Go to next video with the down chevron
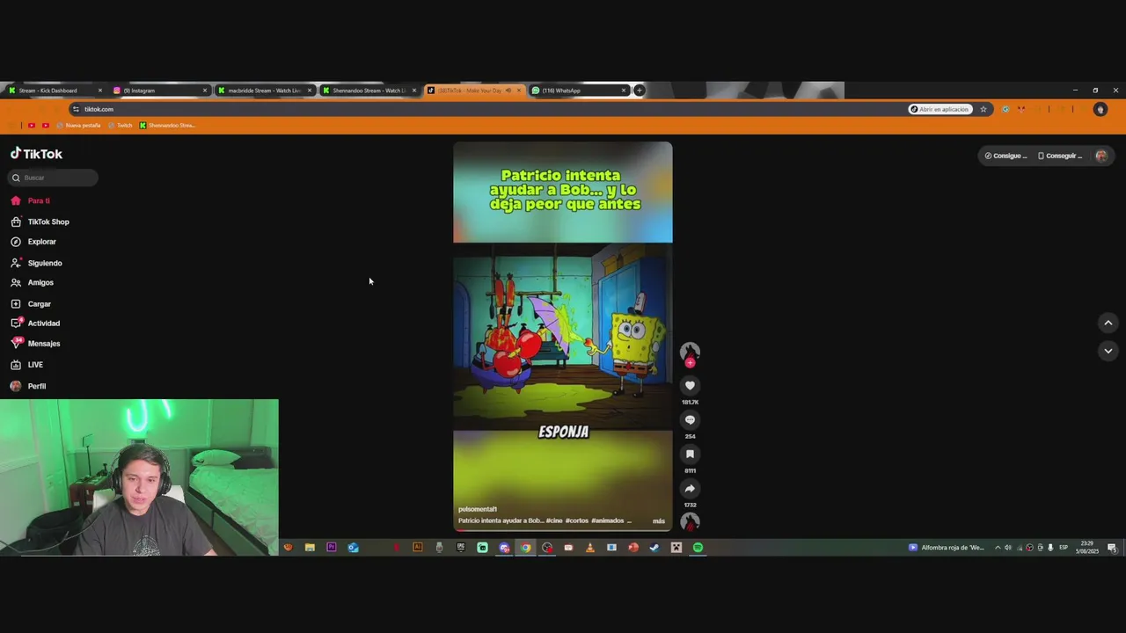 1108,351
